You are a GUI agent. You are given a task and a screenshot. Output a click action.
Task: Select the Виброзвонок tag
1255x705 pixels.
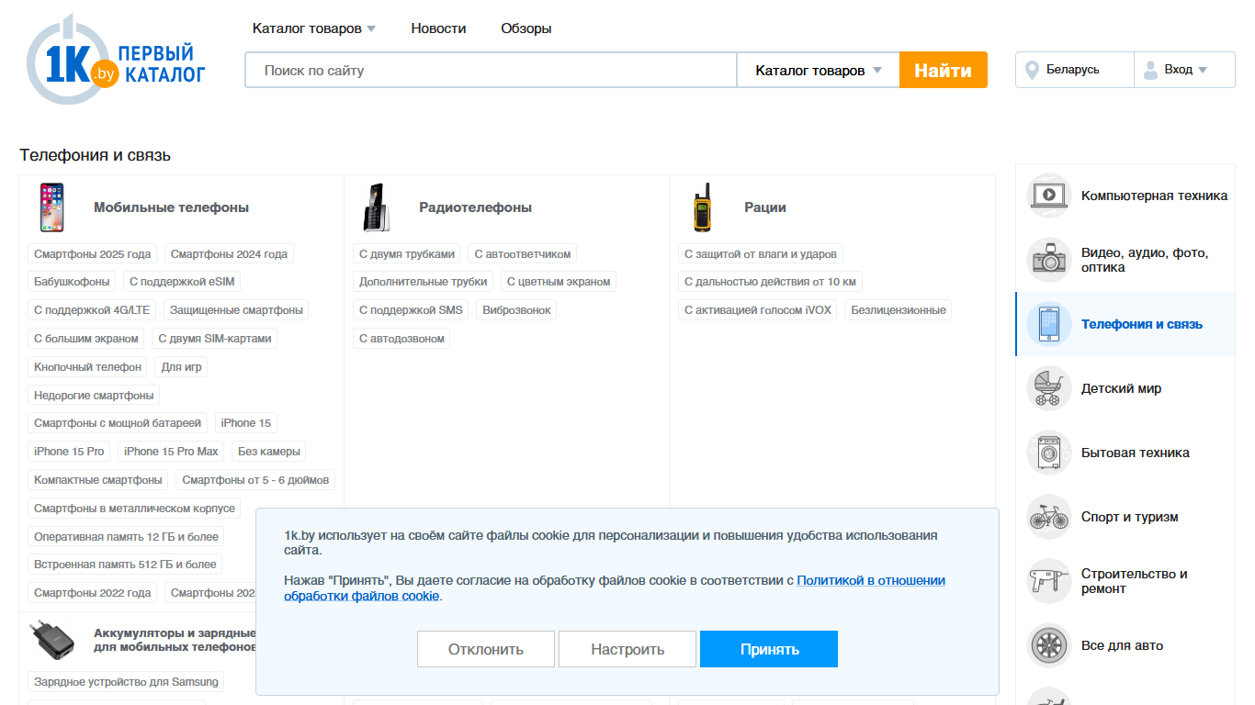pyautogui.click(x=516, y=310)
